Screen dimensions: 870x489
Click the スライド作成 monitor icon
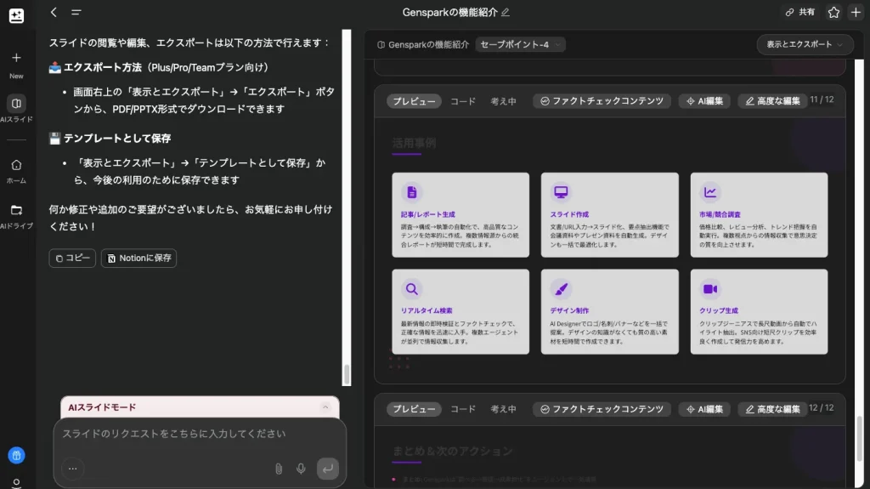(561, 192)
